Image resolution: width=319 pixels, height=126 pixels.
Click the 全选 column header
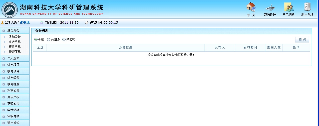click(x=40, y=47)
